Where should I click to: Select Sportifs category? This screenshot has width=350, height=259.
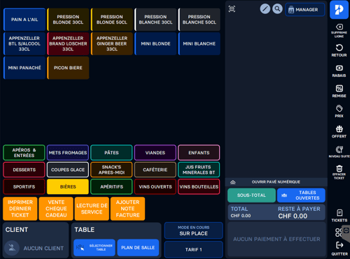(24, 186)
